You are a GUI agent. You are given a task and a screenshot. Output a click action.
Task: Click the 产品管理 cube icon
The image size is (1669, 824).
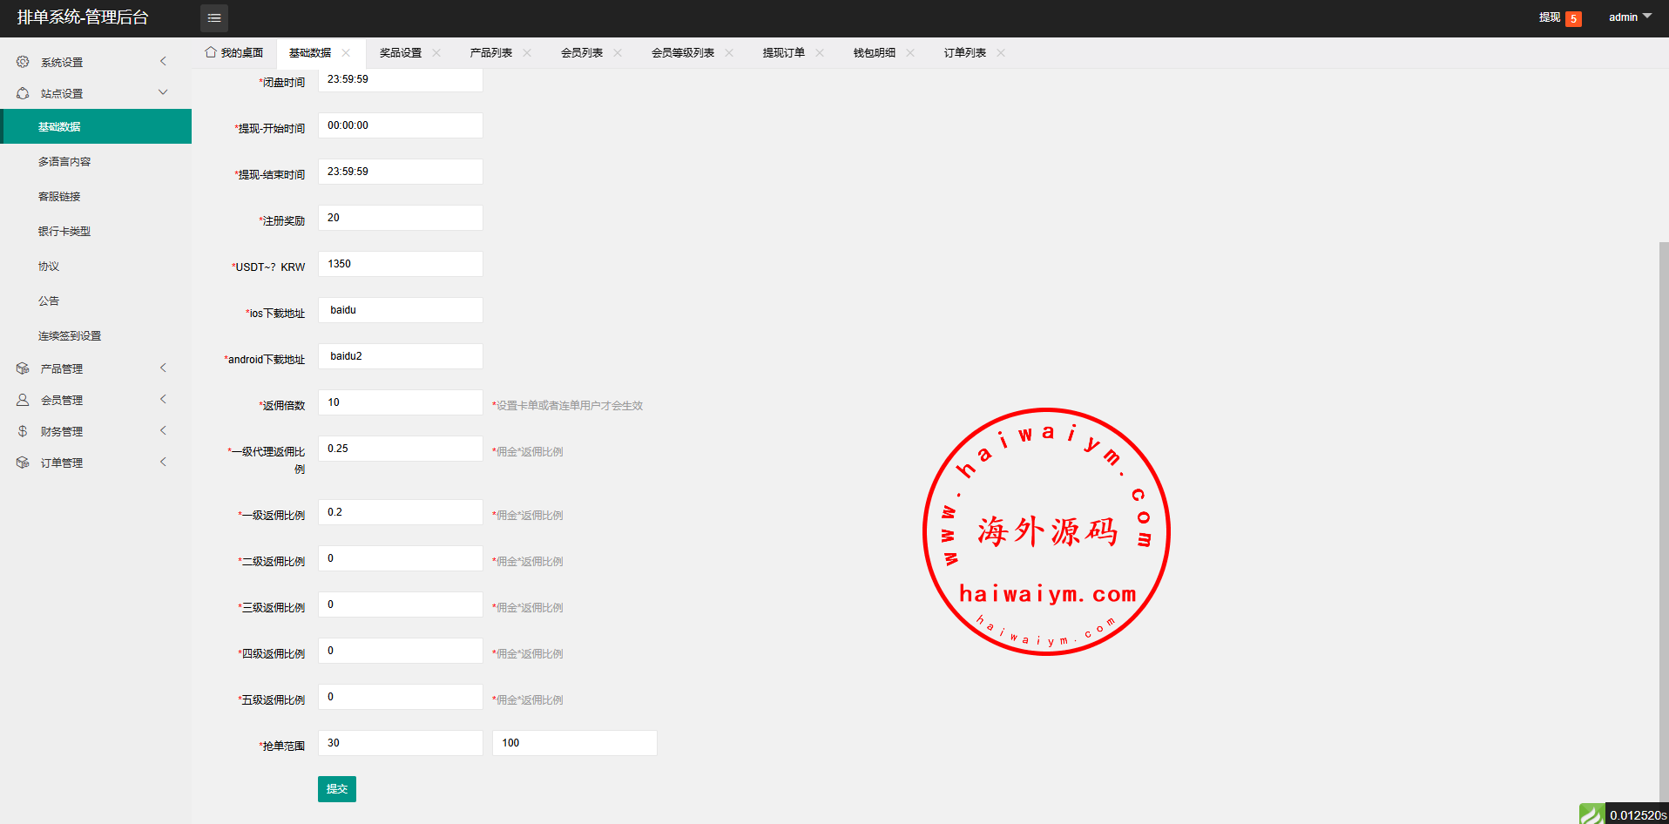pos(23,368)
